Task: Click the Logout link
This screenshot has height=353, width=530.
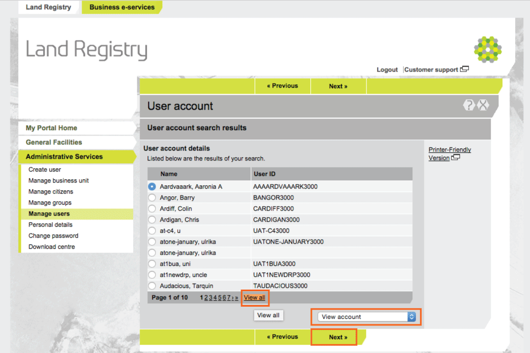Action: (x=387, y=69)
